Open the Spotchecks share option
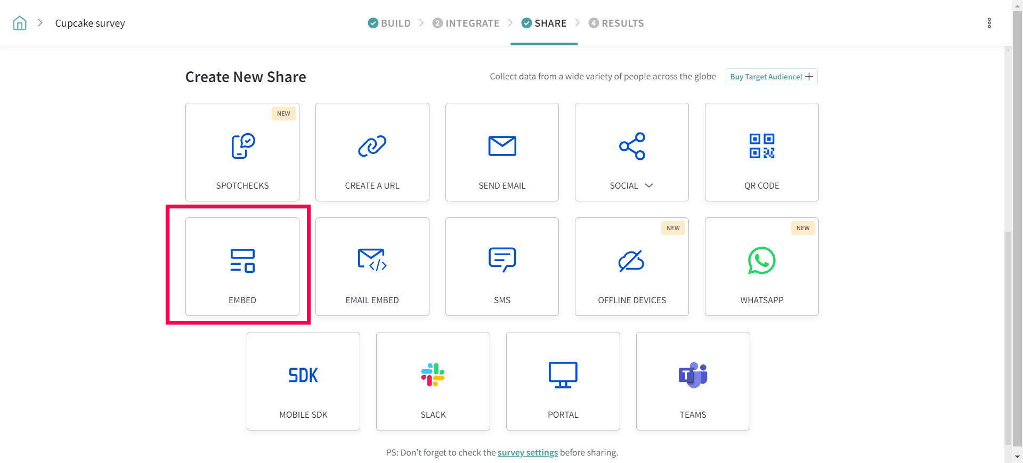1023x463 pixels. pos(242,152)
